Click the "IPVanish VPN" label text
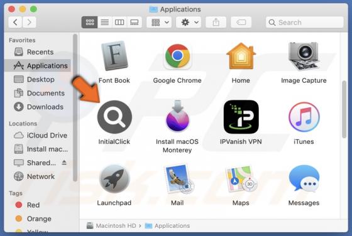 click(x=241, y=142)
